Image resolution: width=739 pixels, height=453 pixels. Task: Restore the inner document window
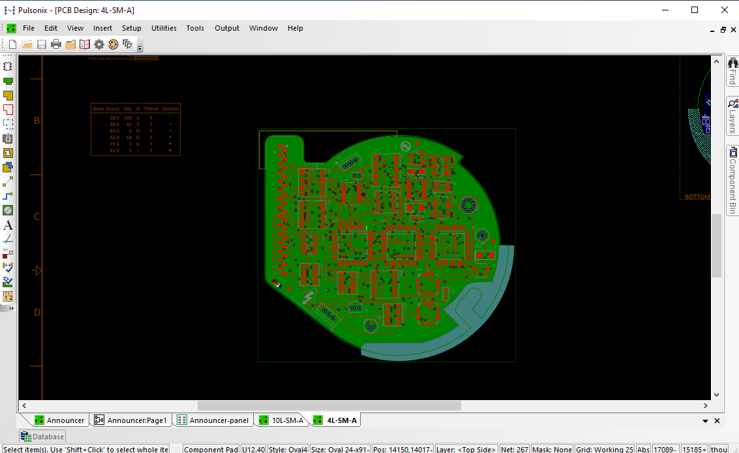(x=723, y=30)
